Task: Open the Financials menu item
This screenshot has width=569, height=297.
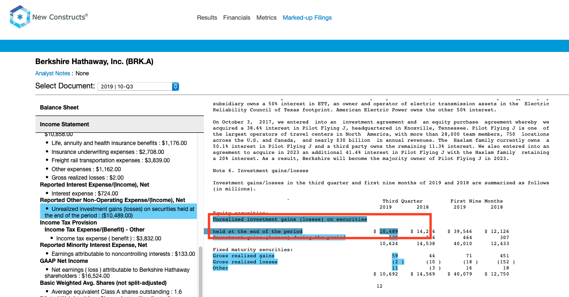Action: pyautogui.click(x=237, y=18)
